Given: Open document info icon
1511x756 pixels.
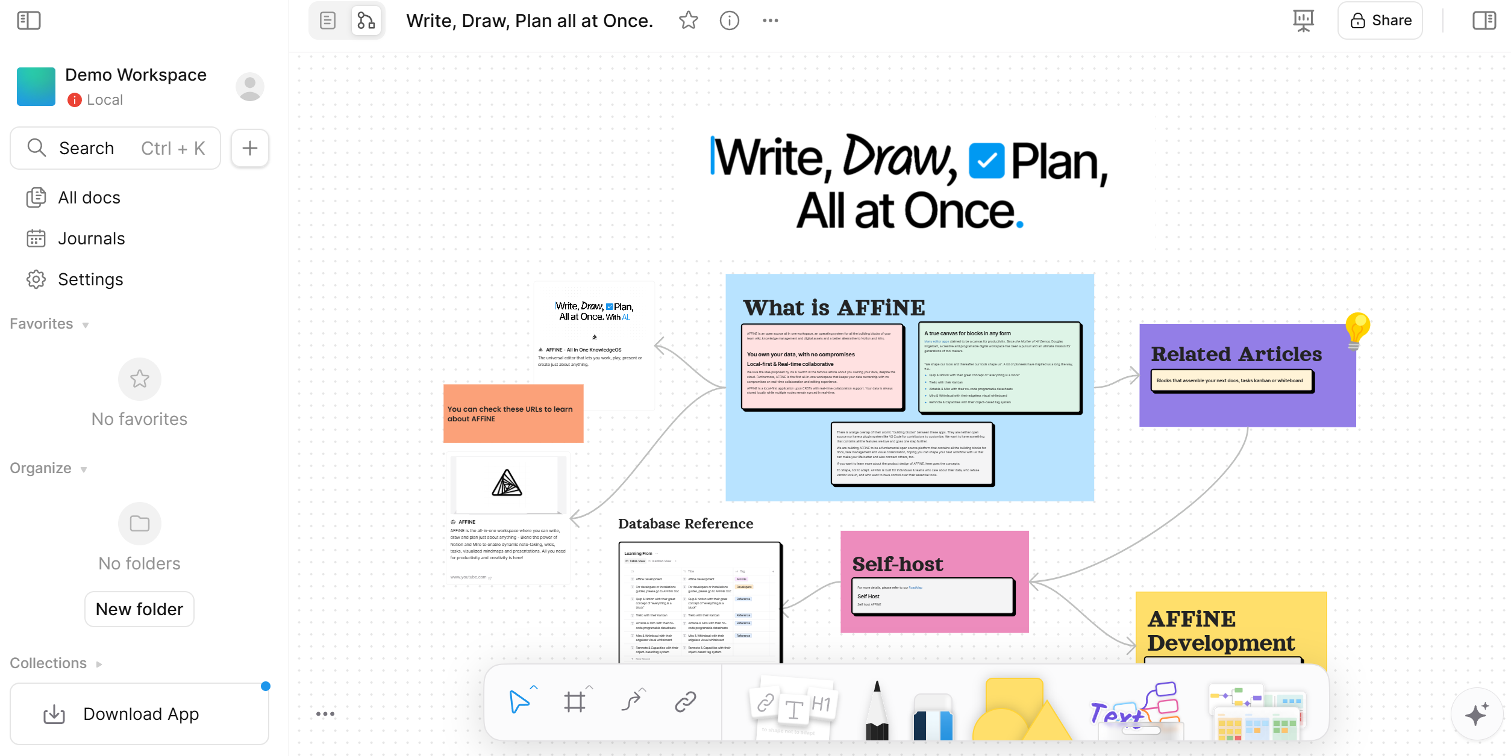Looking at the screenshot, I should pos(729,20).
